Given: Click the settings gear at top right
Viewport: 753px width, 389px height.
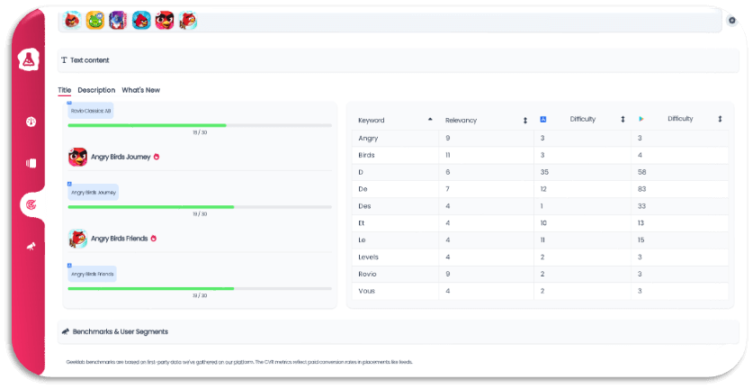Looking at the screenshot, I should [732, 20].
